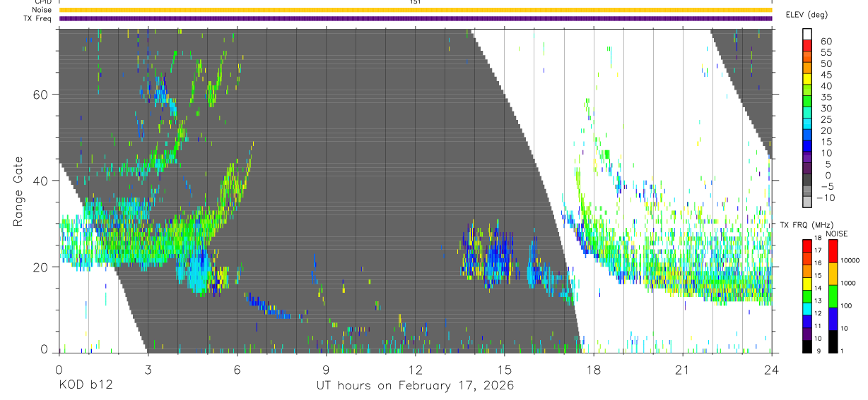Click the 'KOD b12' radar beam label

pos(86,385)
